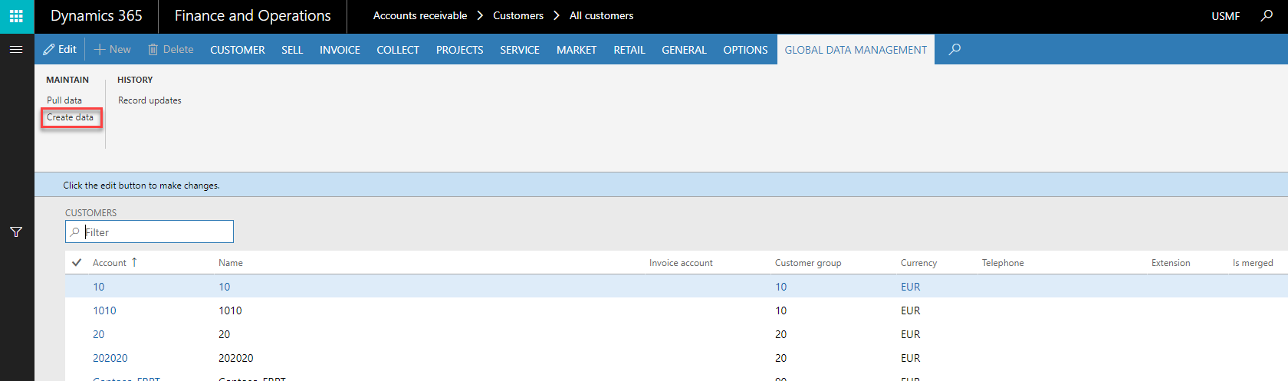
Task: Click Pull data under Maintain
Action: click(64, 100)
